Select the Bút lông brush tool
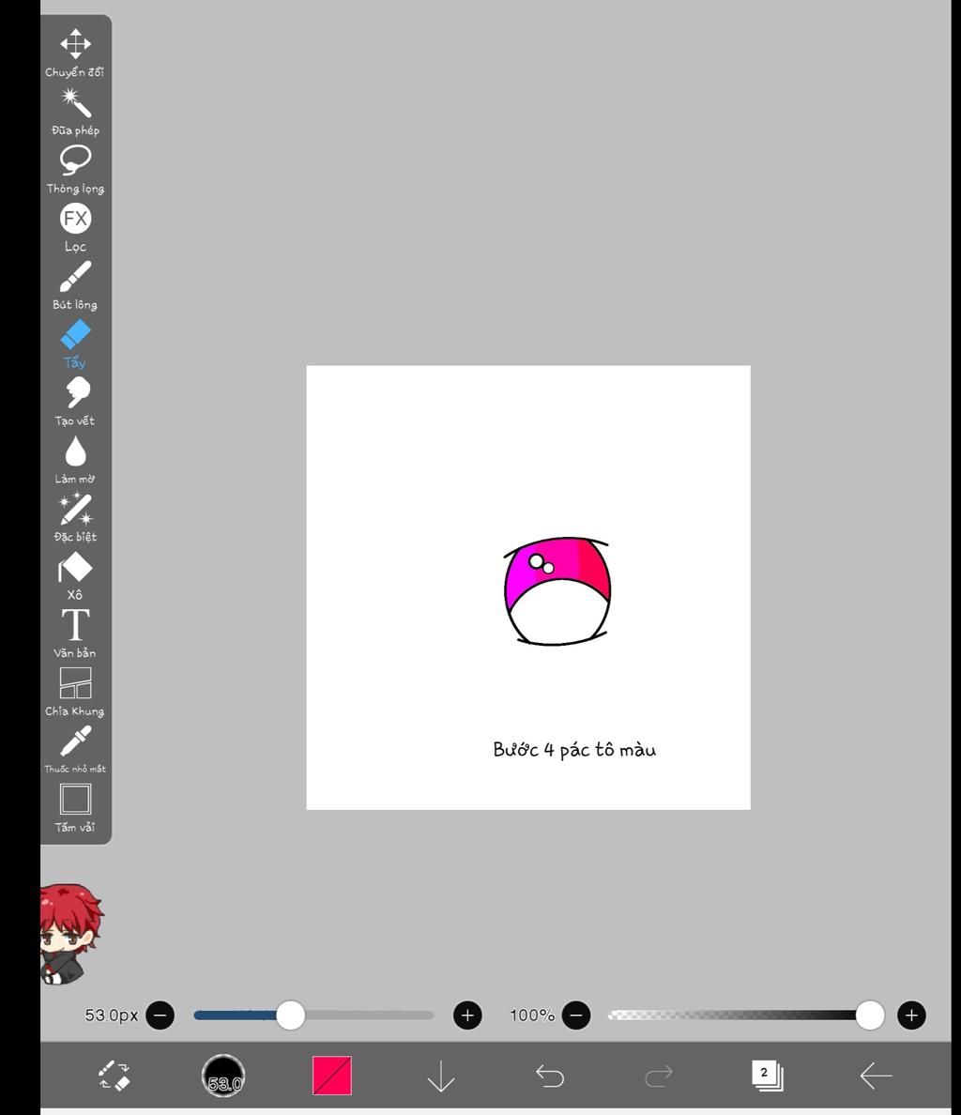The height and width of the screenshot is (1115, 961). 74,276
